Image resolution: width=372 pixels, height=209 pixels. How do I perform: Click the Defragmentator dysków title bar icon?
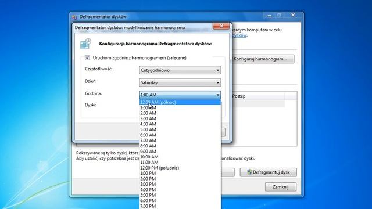pos(74,17)
